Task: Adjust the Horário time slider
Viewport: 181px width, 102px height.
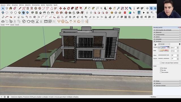Action: [x=164, y=48]
